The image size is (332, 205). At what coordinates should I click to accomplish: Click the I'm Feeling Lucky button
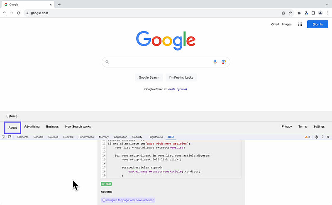181,77
